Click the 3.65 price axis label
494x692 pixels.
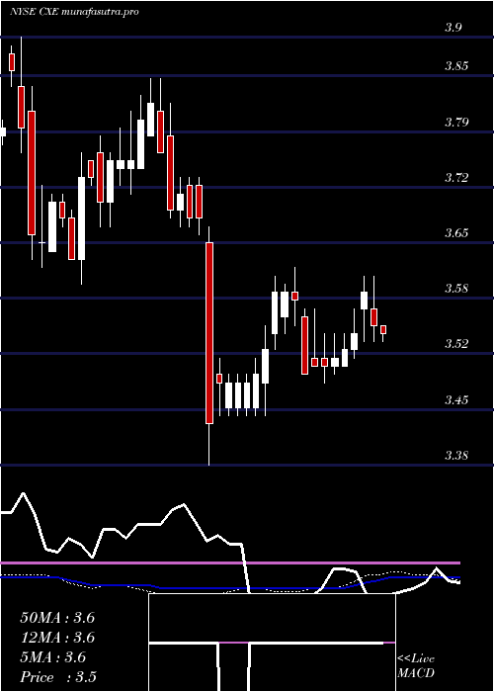click(456, 233)
